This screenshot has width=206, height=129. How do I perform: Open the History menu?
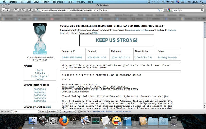click(46, 2)
